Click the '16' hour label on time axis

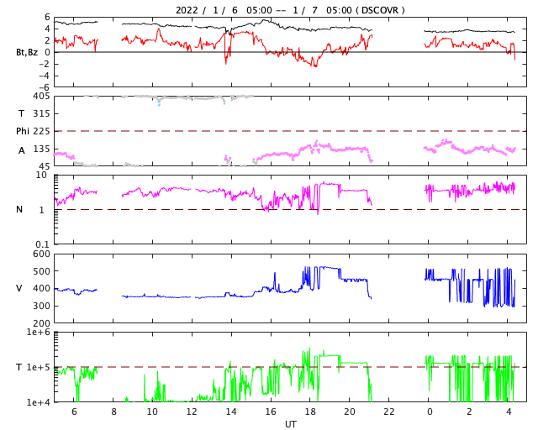pos(271,412)
